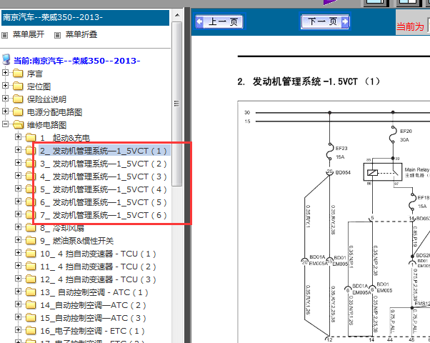Select 7_发动机管理系统—1_5VCT(6) tree item
This screenshot has height=343, width=430.
pos(104,215)
